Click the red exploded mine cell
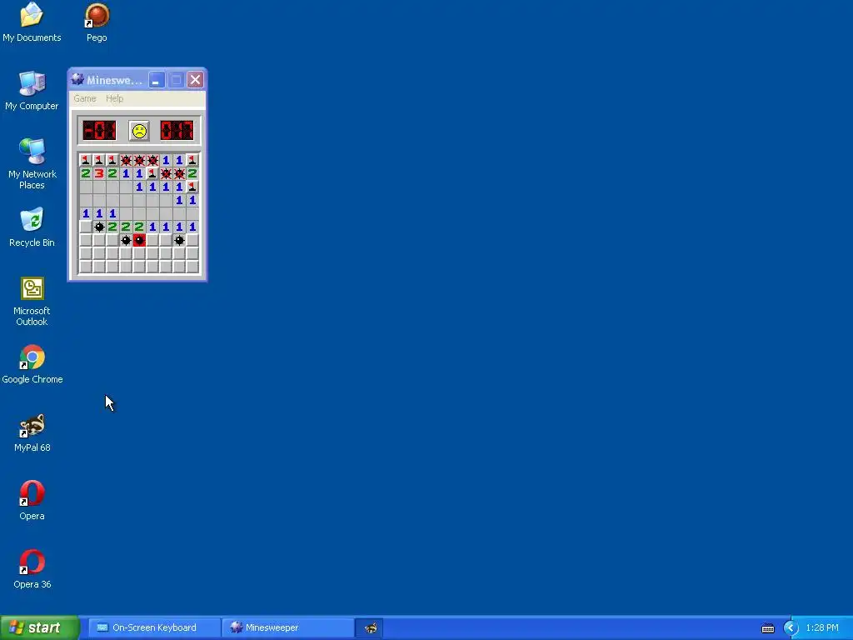 pyautogui.click(x=139, y=240)
